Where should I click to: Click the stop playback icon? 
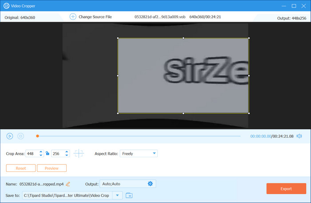click(x=20, y=136)
